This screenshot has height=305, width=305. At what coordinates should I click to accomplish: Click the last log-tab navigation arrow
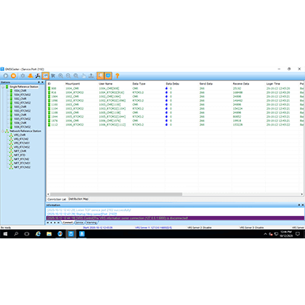click(58, 223)
